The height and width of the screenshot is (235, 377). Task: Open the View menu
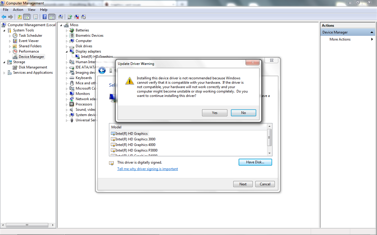coord(32,10)
